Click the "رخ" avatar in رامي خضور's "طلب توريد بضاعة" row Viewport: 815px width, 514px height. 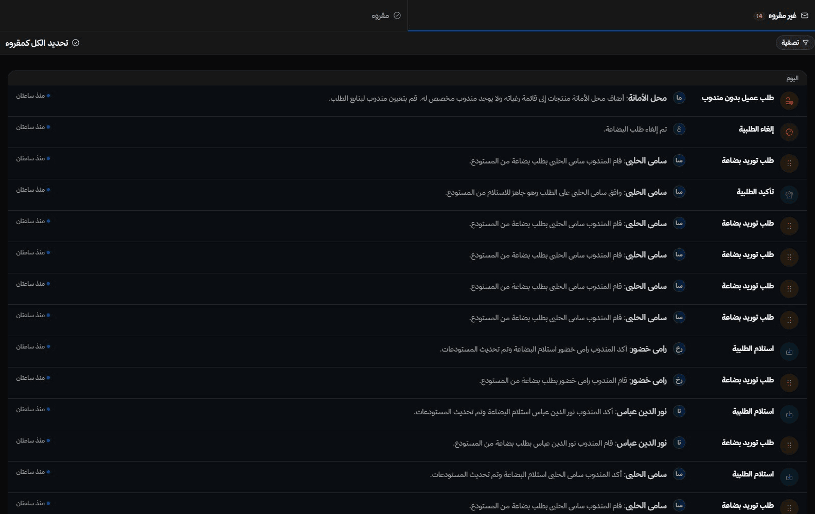click(x=679, y=380)
